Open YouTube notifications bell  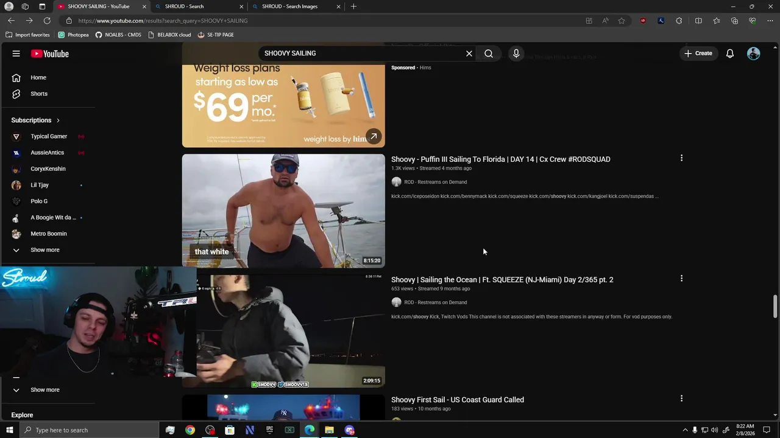(x=729, y=54)
